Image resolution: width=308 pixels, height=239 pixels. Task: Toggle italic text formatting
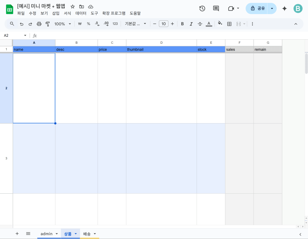tap(191, 24)
